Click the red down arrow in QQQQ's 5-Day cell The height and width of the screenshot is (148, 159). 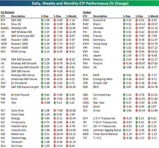tap(55, 28)
